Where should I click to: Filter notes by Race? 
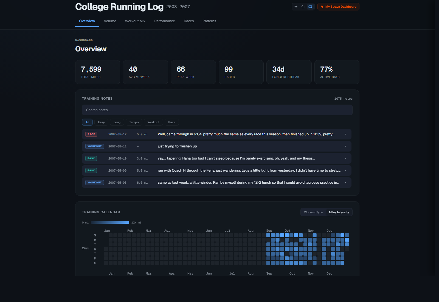pos(172,122)
